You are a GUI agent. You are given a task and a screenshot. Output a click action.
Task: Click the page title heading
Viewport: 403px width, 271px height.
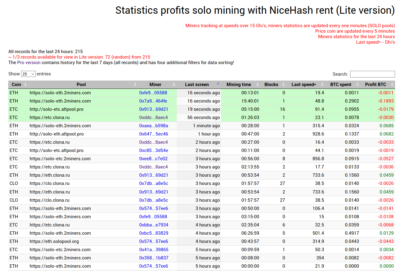(255, 10)
